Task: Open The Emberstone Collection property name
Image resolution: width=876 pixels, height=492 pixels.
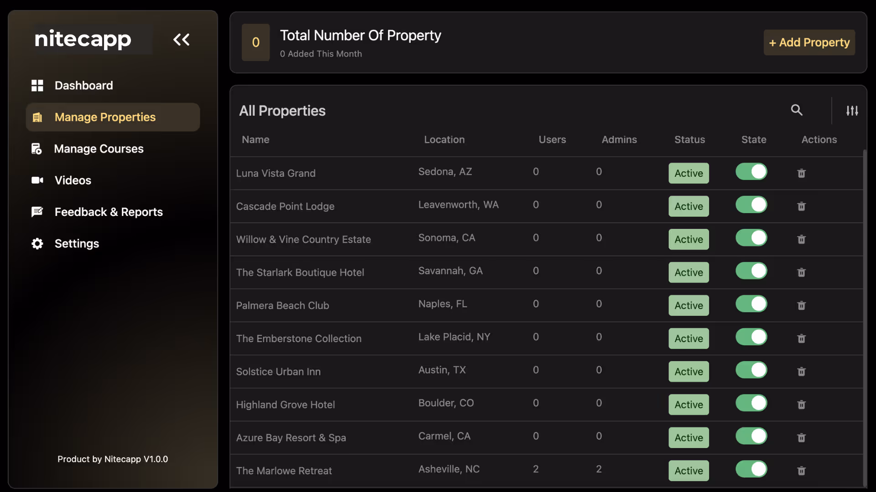Action: pos(298,338)
